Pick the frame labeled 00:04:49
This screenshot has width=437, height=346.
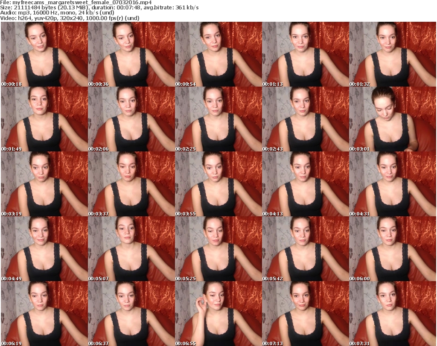tap(44, 249)
